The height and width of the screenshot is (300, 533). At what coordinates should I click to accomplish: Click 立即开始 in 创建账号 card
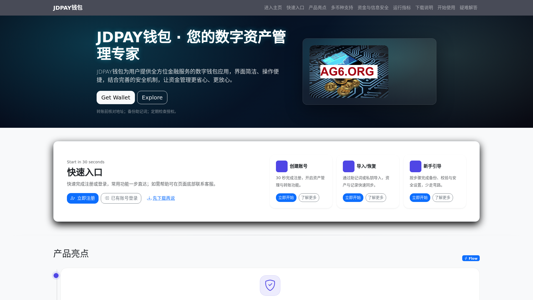[x=286, y=198]
